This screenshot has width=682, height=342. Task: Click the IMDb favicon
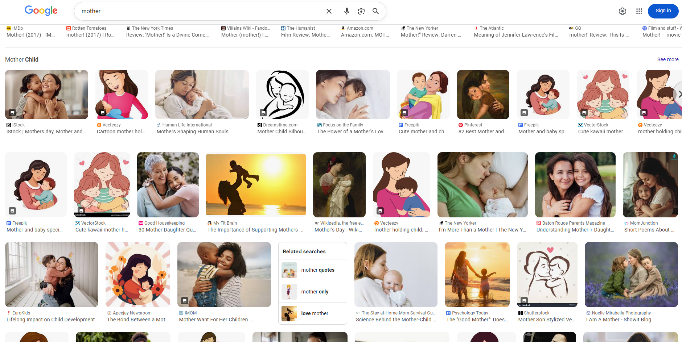9,28
